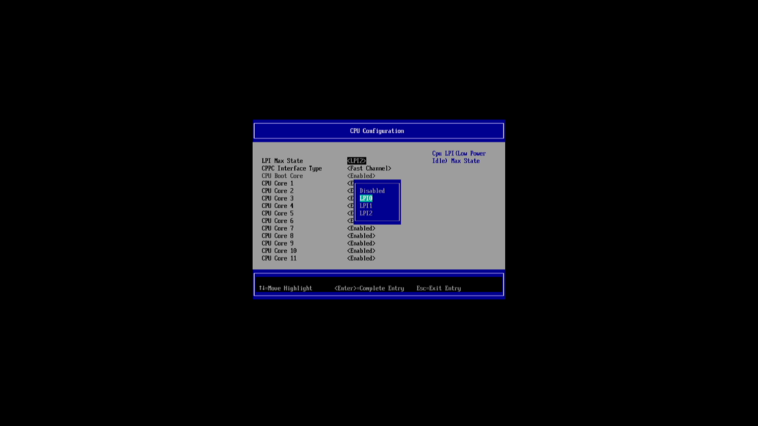
Task: Click the CPU Core 4 row label
Action: coord(278,206)
